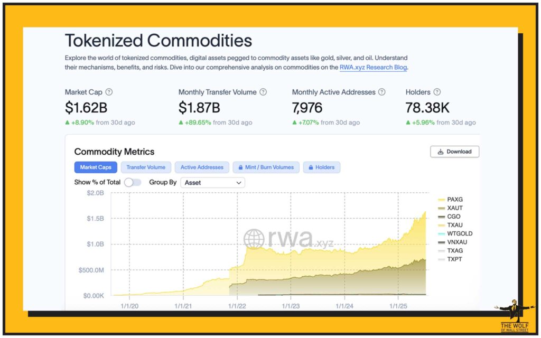The width and height of the screenshot is (541, 338).
Task: Open the RWA.xyz Research Blog link
Action: click(x=373, y=67)
